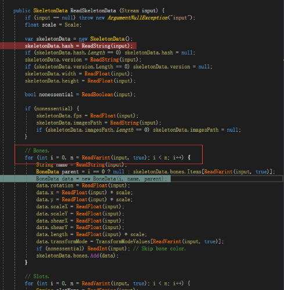The width and height of the screenshot is (284, 290).
Task: Click 'skeletonData.bones.Items' on the parent line
Action: point(167,172)
